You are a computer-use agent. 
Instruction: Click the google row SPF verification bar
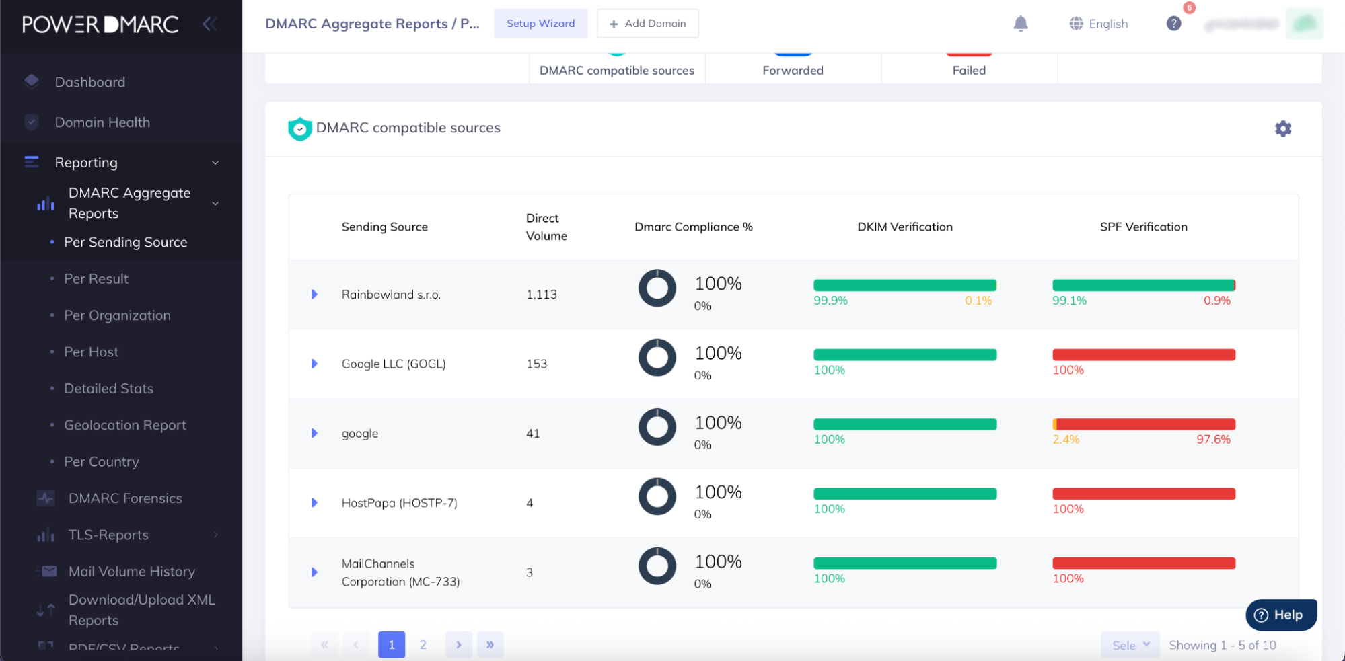(1143, 424)
